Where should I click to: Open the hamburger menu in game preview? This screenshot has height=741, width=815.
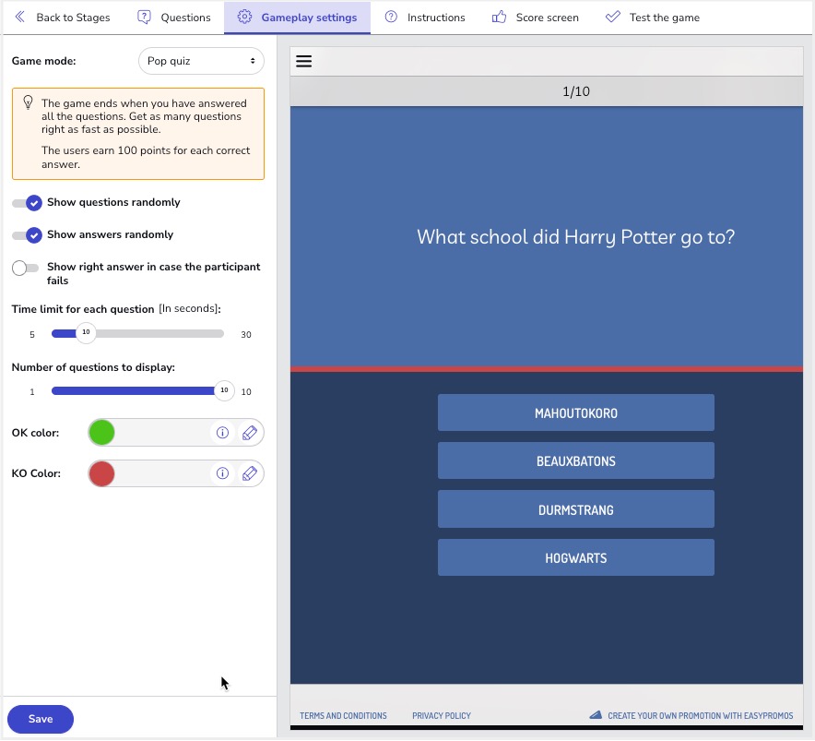point(304,62)
